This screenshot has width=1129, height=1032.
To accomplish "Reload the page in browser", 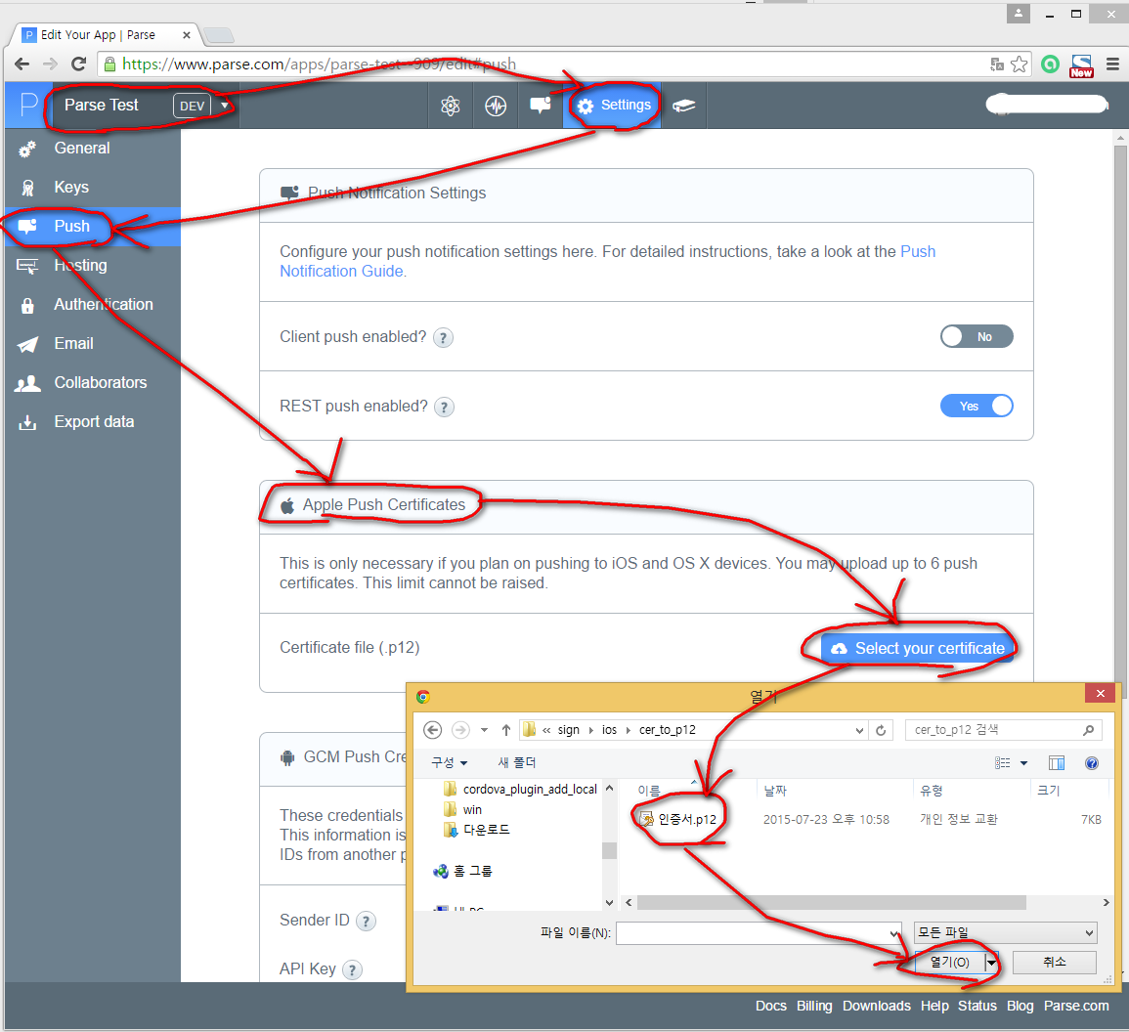I will [x=78, y=64].
